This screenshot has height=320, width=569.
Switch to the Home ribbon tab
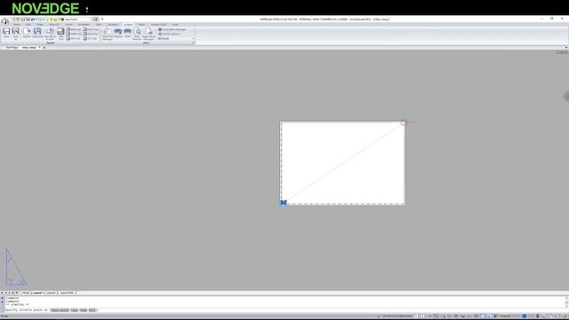[x=17, y=25]
